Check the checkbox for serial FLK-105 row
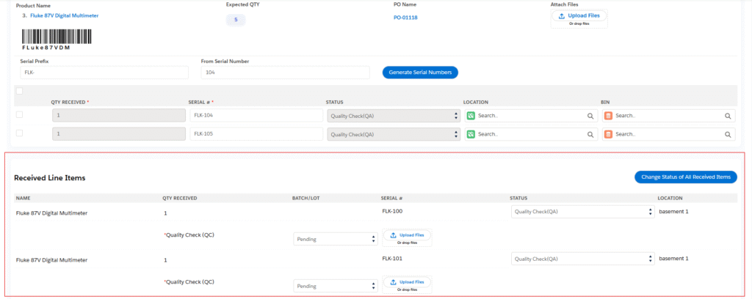This screenshot has height=299, width=752. coord(19,133)
